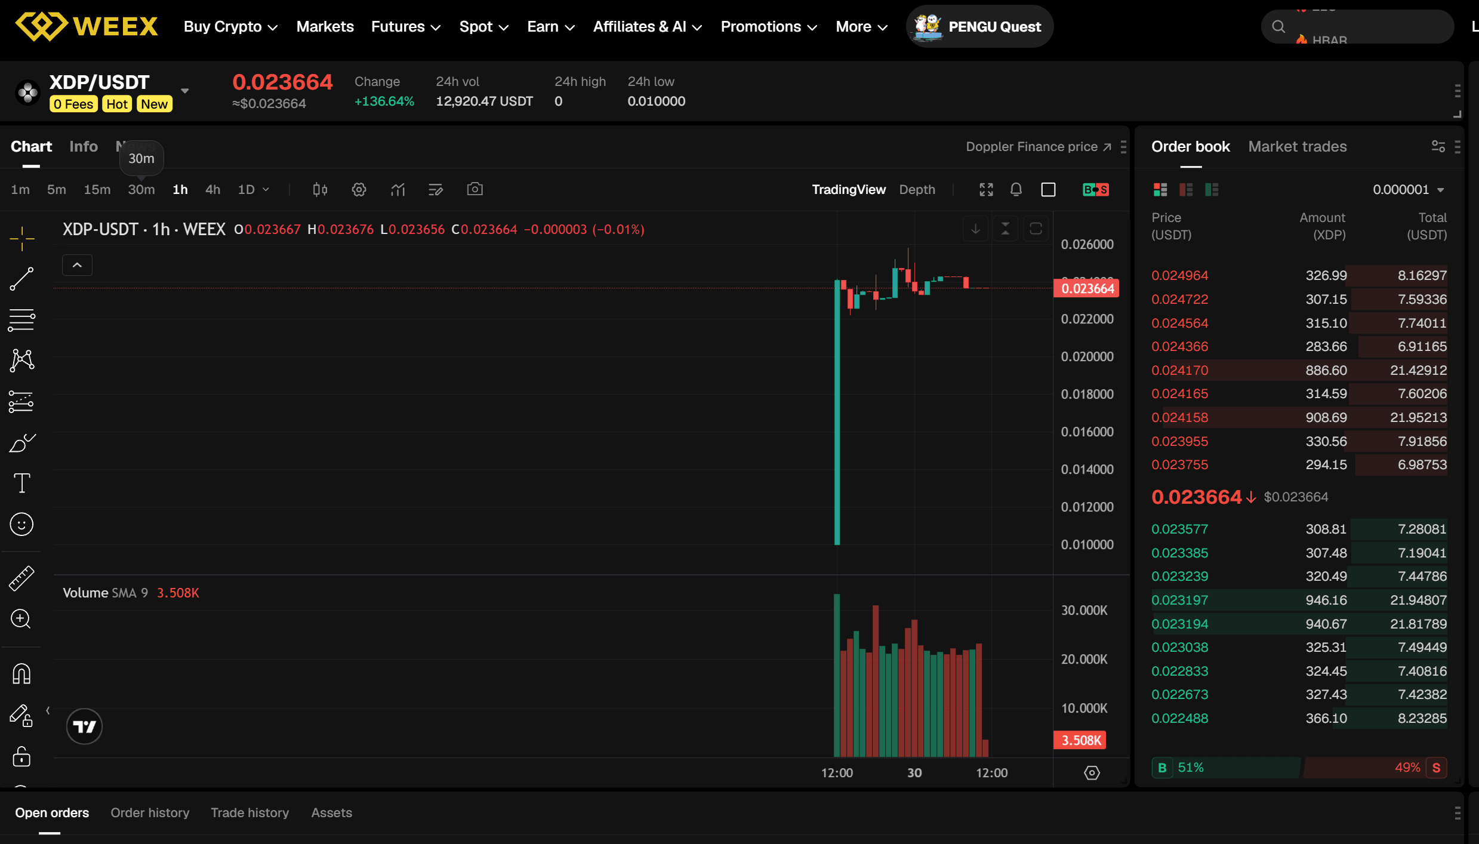
Task: Expand the Buy Crypto menu
Action: (230, 27)
